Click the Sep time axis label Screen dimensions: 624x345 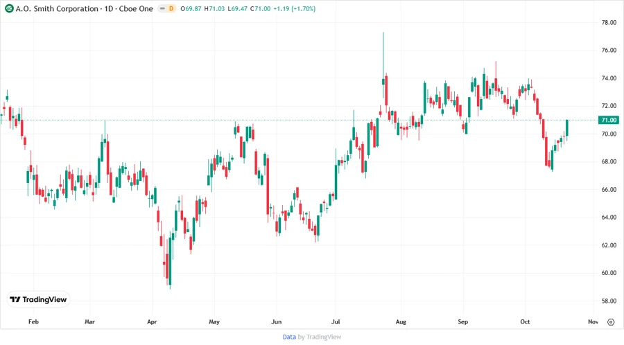coord(463,322)
